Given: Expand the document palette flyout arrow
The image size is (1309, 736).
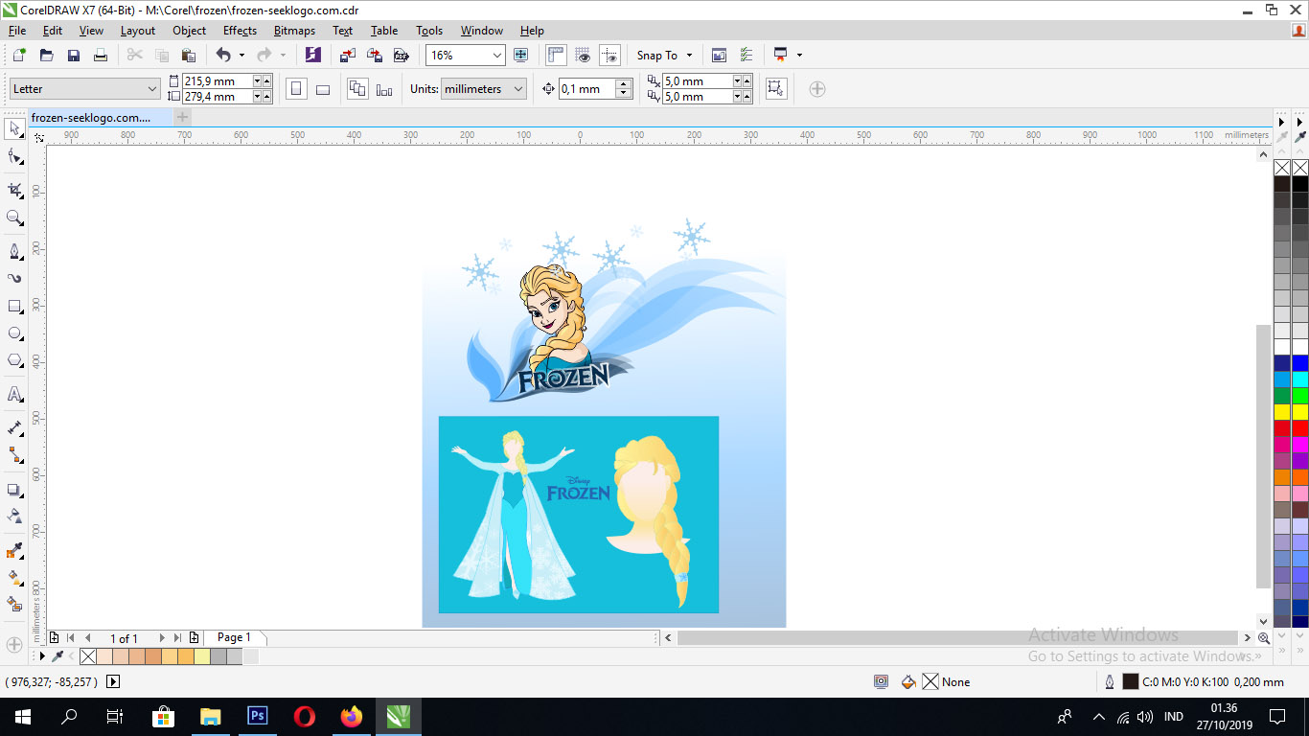Looking at the screenshot, I should pos(42,656).
